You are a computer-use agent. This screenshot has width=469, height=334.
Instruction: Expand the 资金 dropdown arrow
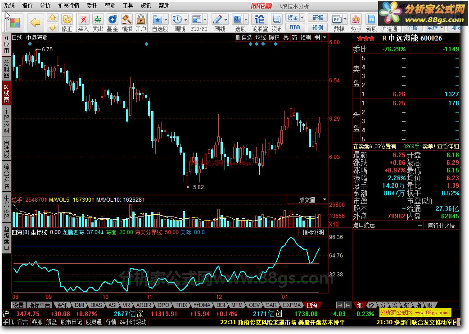302,18
